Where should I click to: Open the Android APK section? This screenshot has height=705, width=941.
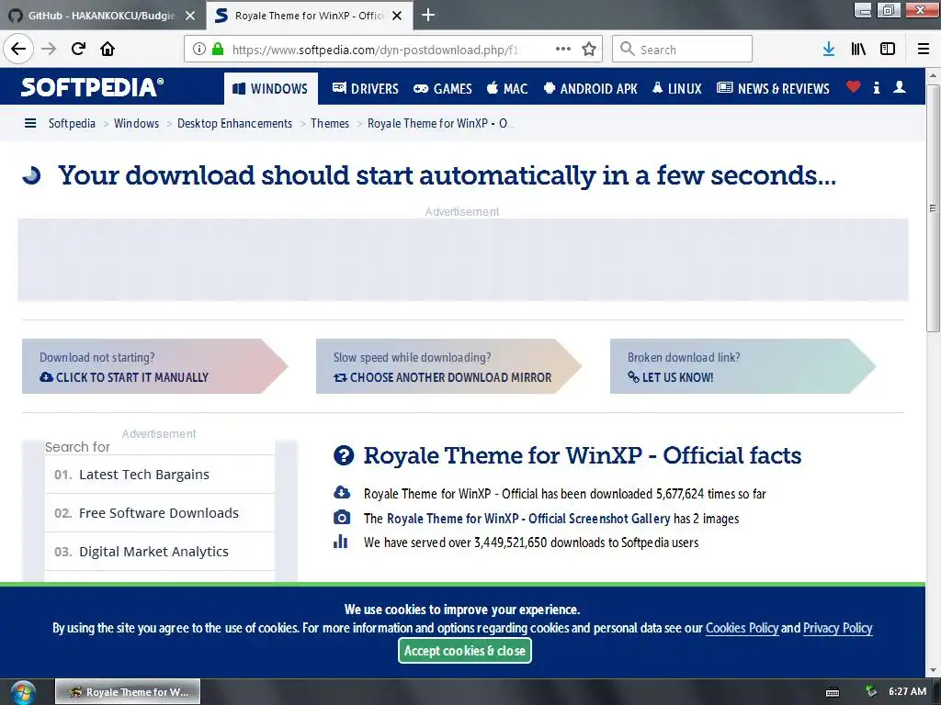click(590, 89)
